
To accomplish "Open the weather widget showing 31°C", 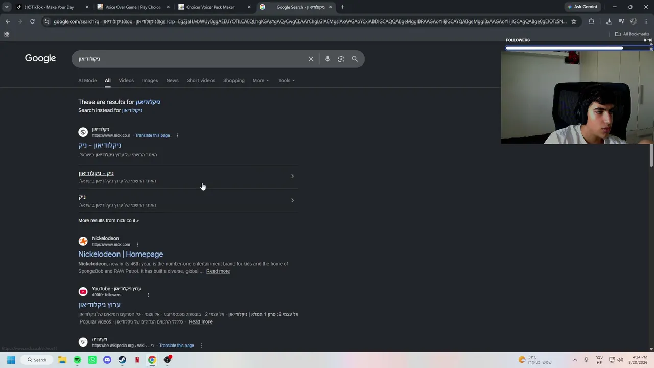I will 535,360.
